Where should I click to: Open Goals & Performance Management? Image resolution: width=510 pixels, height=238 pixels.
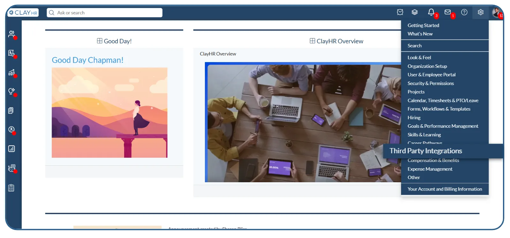point(443,126)
